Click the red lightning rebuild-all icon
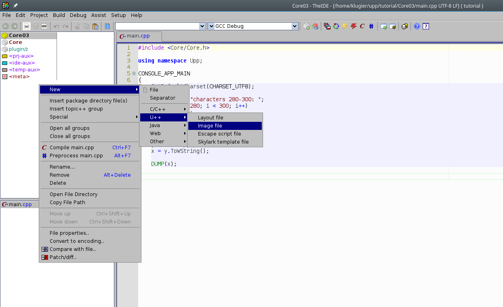503x307 pixels. (x=354, y=26)
